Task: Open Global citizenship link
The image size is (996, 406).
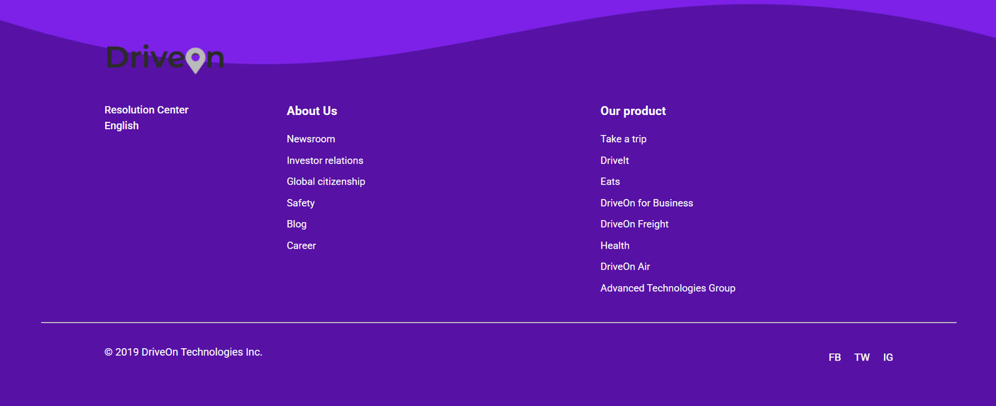Action: click(326, 182)
